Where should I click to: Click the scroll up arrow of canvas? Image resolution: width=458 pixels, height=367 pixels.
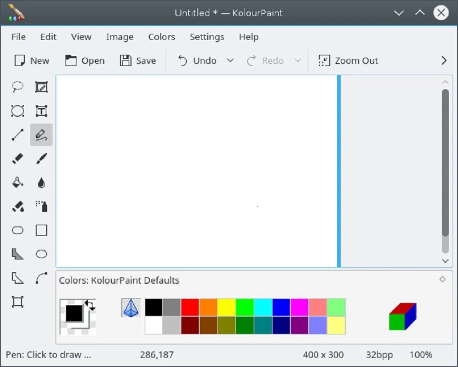(445, 82)
